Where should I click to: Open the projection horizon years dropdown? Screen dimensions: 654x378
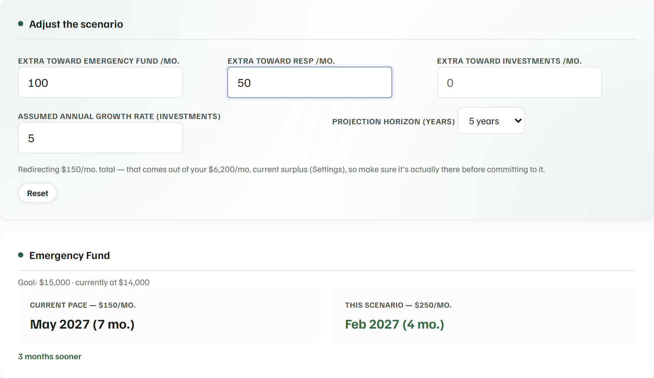[x=491, y=121]
